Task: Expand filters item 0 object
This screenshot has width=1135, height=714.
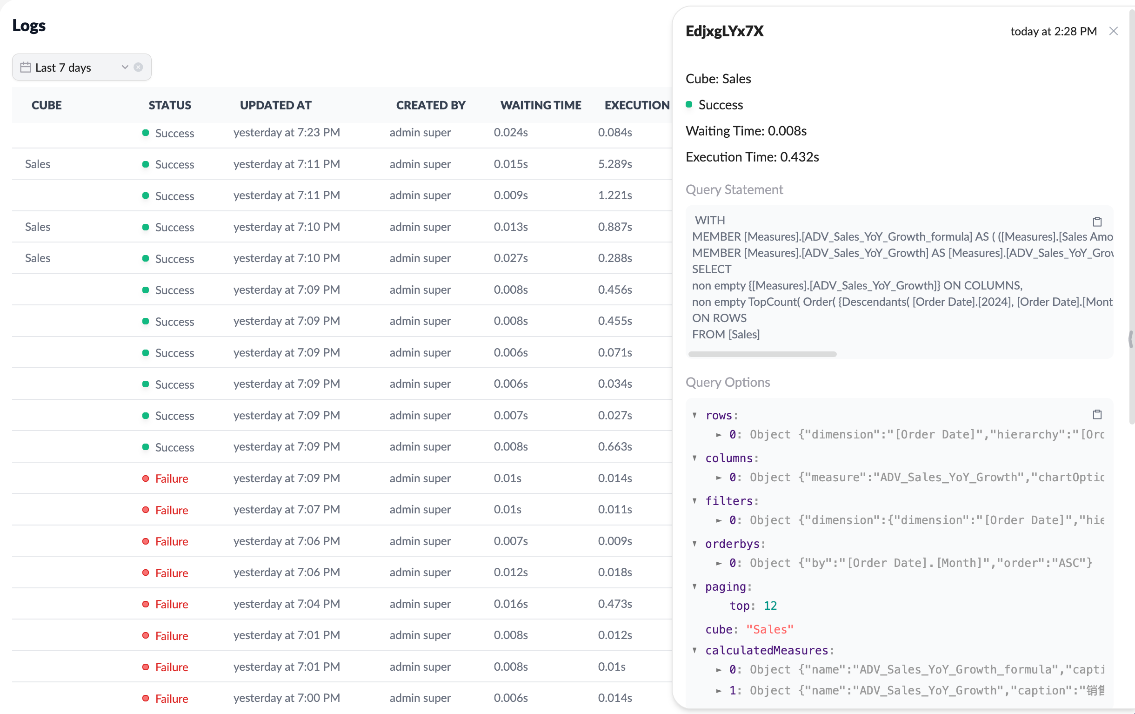Action: point(718,520)
